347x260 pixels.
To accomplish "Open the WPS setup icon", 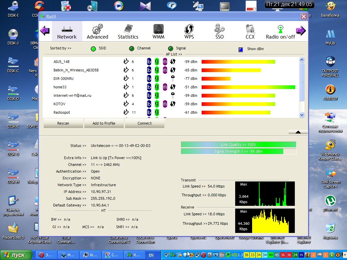I will (x=189, y=29).
